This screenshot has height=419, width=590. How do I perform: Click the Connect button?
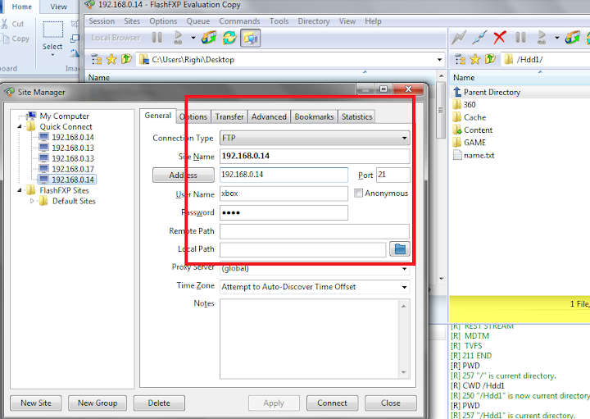pos(332,403)
